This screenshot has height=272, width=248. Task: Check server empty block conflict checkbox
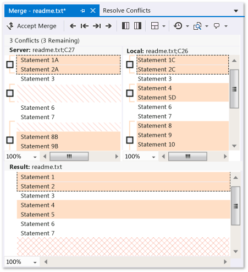tap(10, 93)
